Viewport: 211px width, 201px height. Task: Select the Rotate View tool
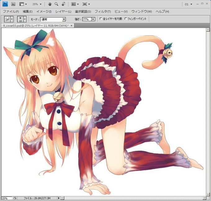pyautogui.click(x=63, y=4)
